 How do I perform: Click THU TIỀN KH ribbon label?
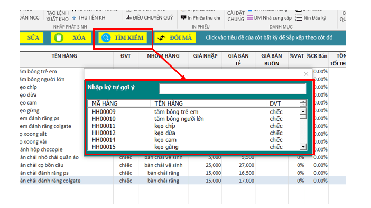click(92, 18)
